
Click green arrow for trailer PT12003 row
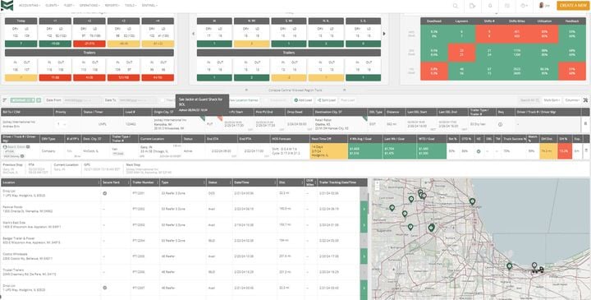(364, 225)
